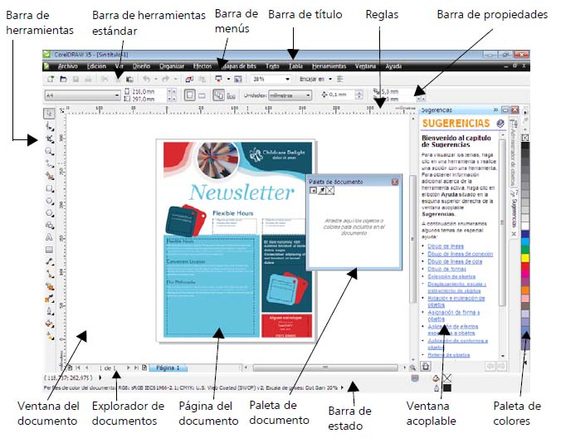Image resolution: width=561 pixels, height=448 pixels.
Task: Select the Crop tool in the toolbox
Action: [x=50, y=139]
